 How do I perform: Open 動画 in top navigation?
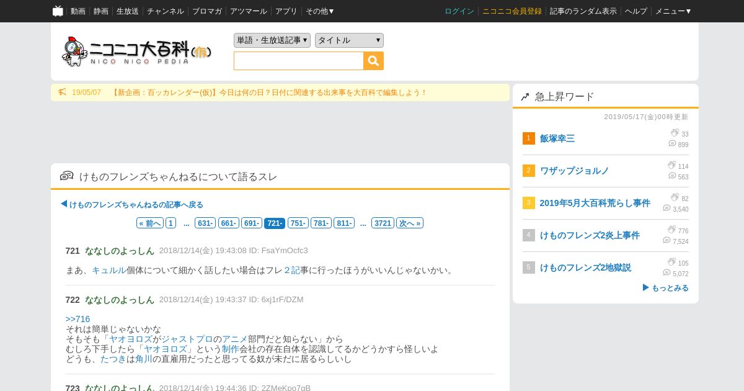(78, 11)
